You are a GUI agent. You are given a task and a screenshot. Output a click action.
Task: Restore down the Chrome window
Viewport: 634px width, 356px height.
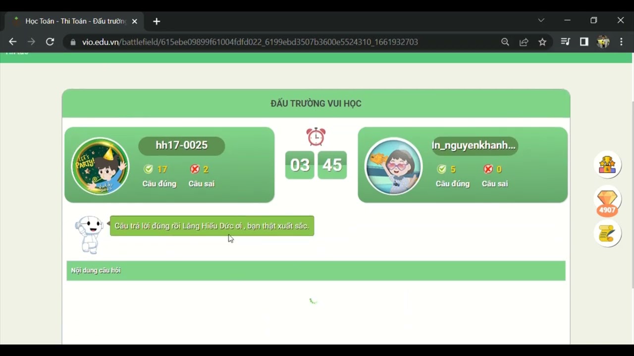[594, 20]
